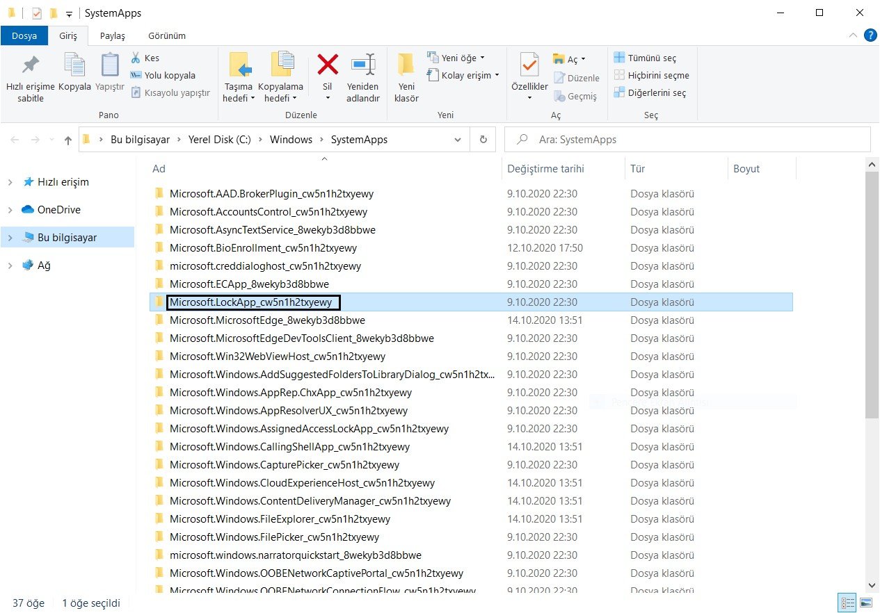Click Yolu kopyala button
The image size is (880, 613).
[163, 76]
